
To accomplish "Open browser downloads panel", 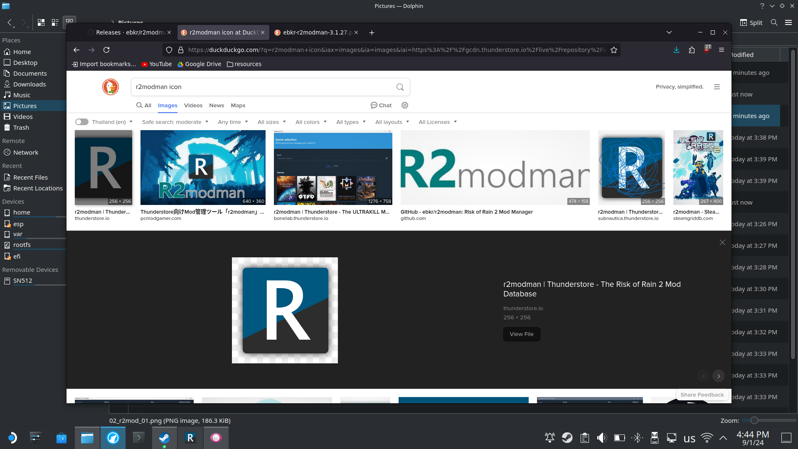I will pyautogui.click(x=677, y=50).
